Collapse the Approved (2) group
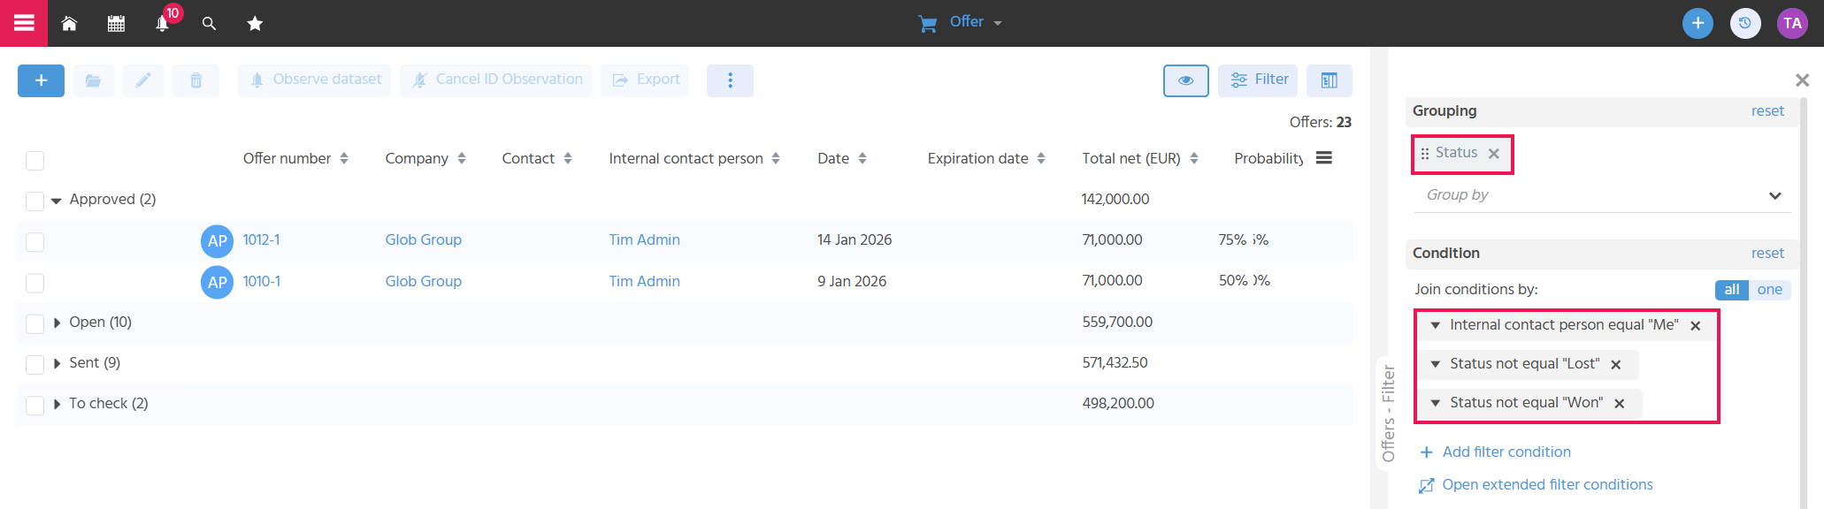1824x509 pixels. (57, 201)
